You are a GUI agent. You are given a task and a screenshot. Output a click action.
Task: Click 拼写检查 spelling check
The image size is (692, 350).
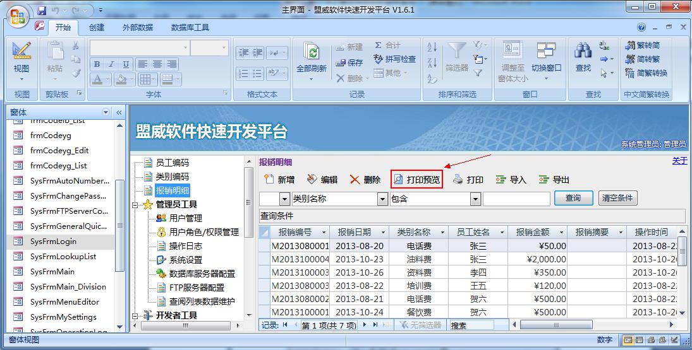pyautogui.click(x=394, y=59)
